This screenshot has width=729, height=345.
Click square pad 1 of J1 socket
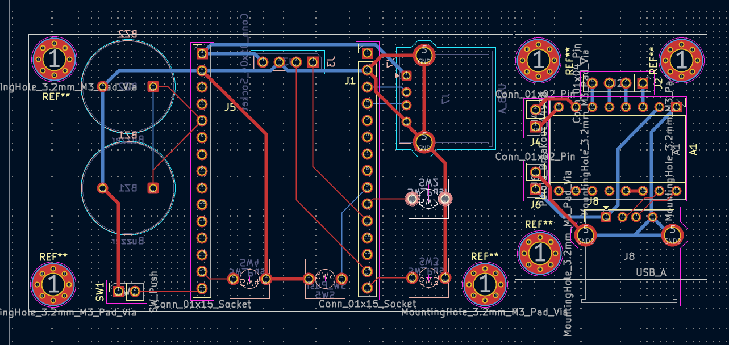pyautogui.click(x=368, y=54)
